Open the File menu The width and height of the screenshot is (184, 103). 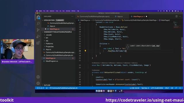[x=44, y=11]
